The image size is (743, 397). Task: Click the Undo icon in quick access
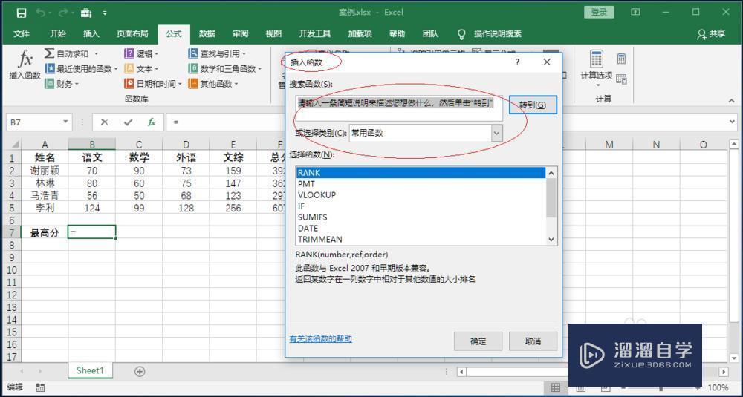pos(40,13)
